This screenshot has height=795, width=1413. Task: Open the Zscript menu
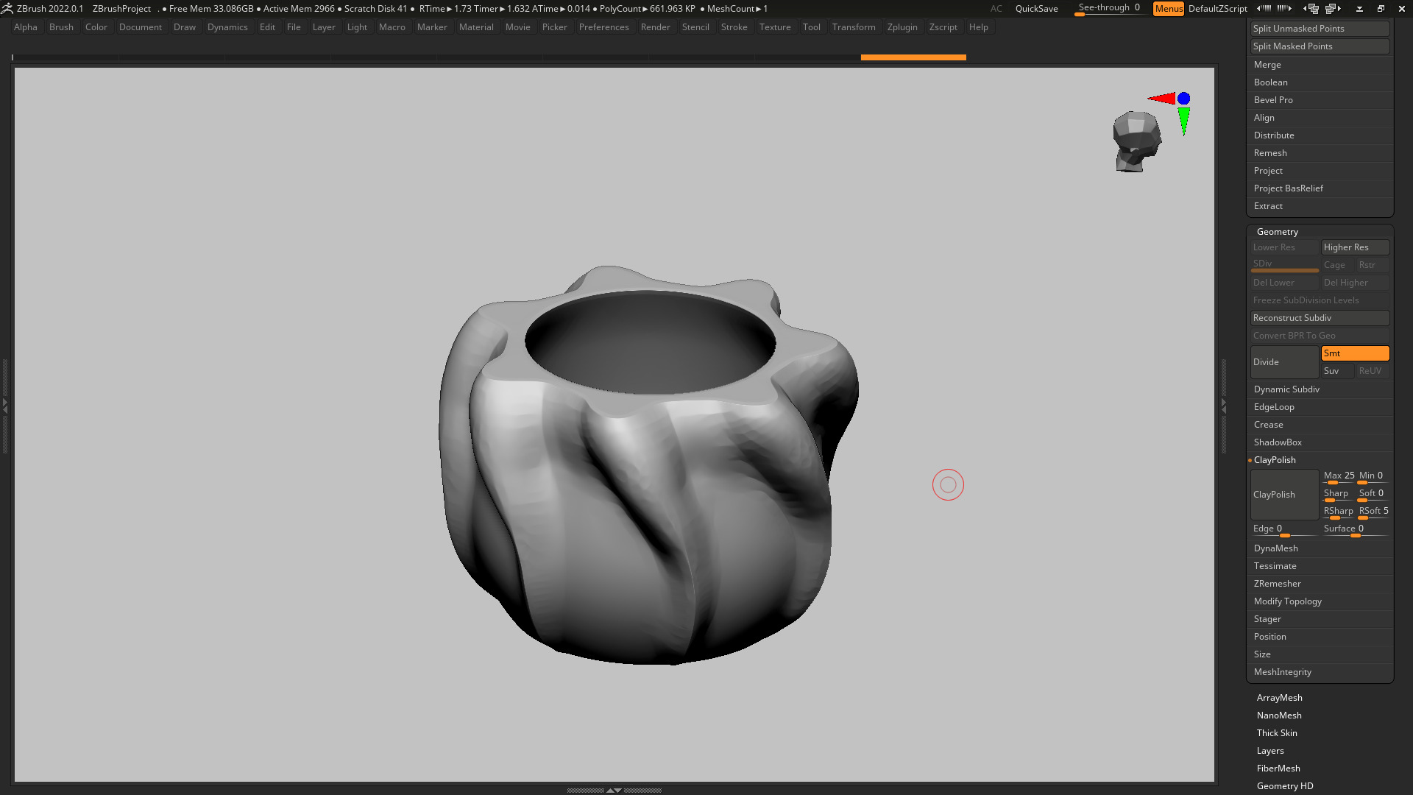point(943,27)
